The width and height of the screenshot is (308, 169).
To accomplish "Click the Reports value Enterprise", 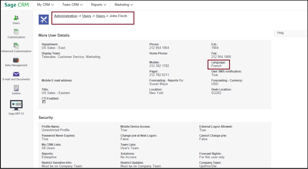I will [x=49, y=157].
